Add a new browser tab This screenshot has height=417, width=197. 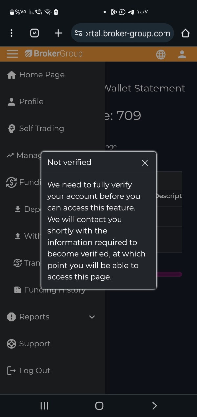[58, 33]
